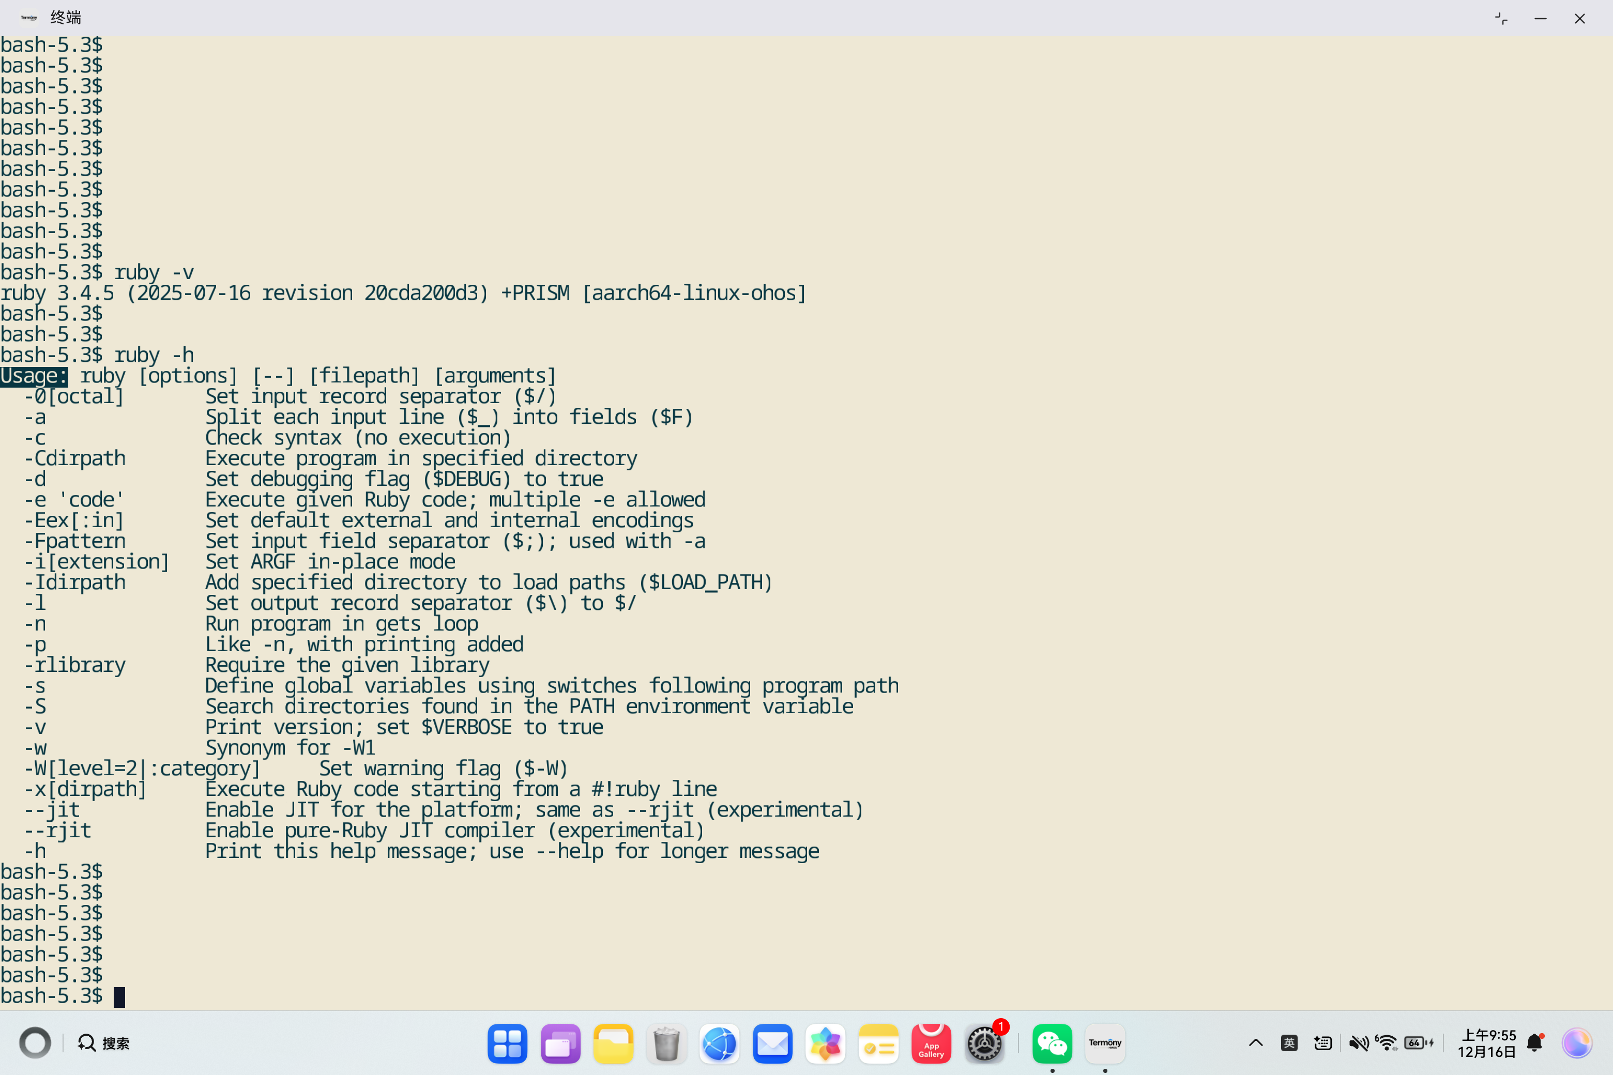Image resolution: width=1613 pixels, height=1075 pixels.
Task: Launch the web browser globe icon
Action: [x=719, y=1043]
